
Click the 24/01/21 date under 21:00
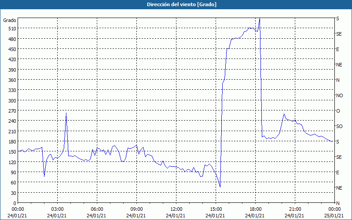pos(295,216)
